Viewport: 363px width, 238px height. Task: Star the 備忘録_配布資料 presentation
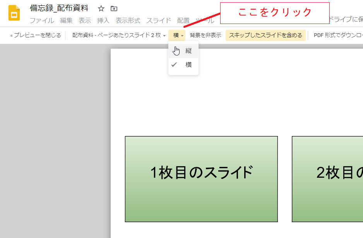tap(101, 8)
